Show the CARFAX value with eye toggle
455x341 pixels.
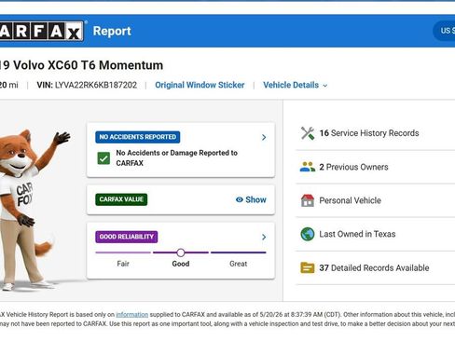pyautogui.click(x=251, y=199)
